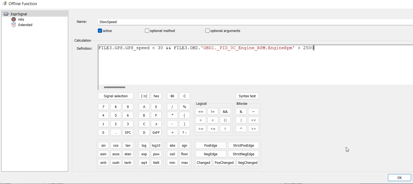Insert the logical && operator

coord(225,111)
